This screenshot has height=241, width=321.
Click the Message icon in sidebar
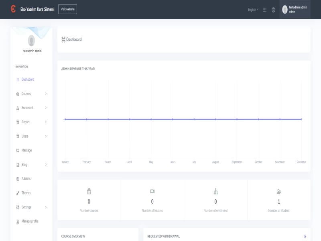[x=18, y=151]
